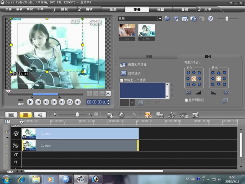This screenshot has width=245, height=184.
Task: Open the load video folder icon
Action: click(x=167, y=18)
